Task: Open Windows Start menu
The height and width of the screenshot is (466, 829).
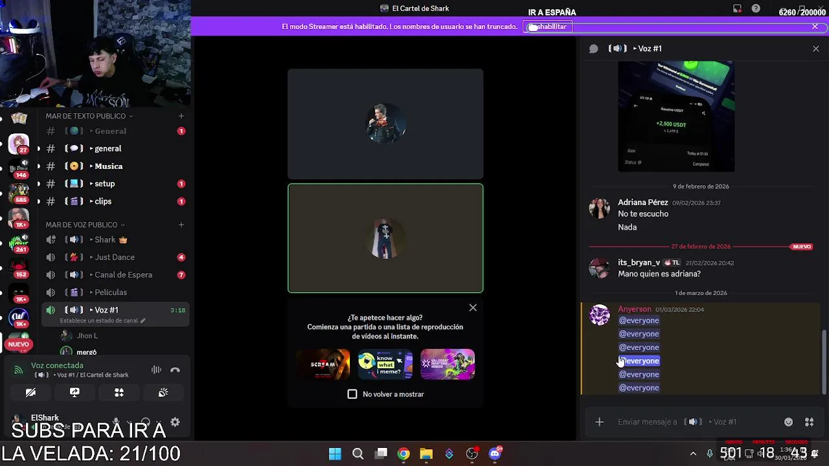Action: 335,454
